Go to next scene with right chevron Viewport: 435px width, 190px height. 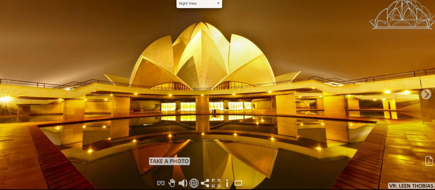click(426, 94)
